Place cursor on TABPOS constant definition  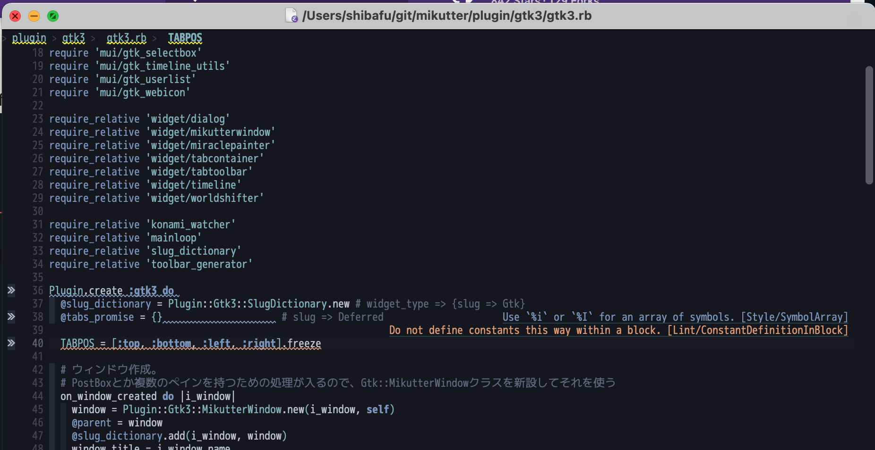(77, 343)
